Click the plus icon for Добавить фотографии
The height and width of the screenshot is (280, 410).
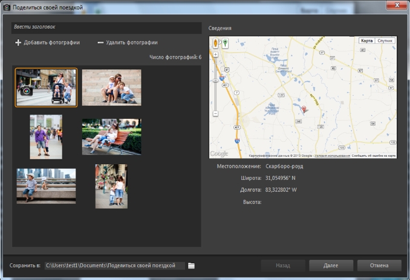(x=18, y=43)
